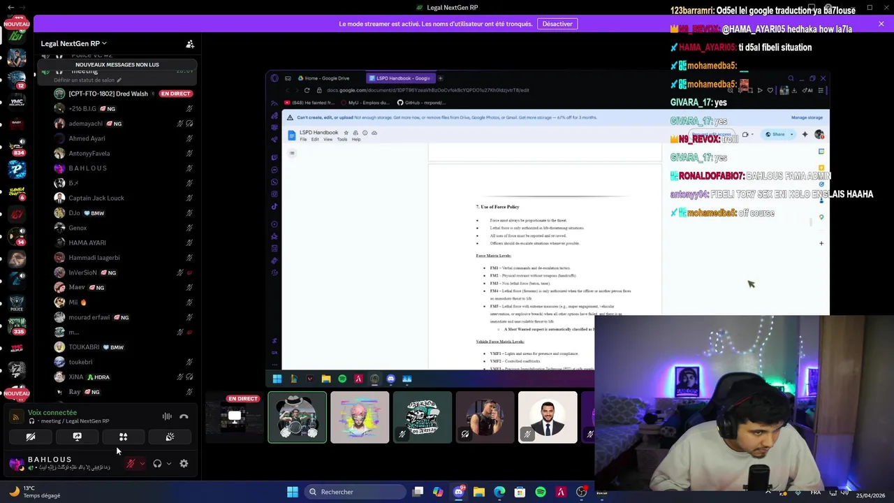Open GitHub bookmark in shared browser
Viewport: 894px width, 503px height.
(x=420, y=103)
